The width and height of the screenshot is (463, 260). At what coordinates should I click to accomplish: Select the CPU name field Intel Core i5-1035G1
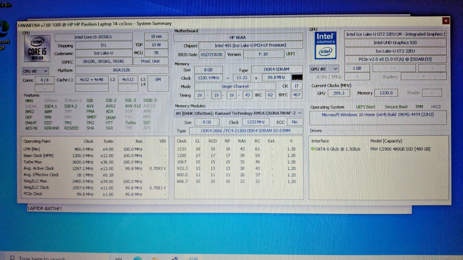point(93,37)
